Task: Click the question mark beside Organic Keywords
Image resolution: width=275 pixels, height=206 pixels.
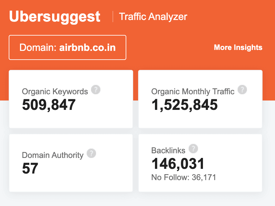Action: coord(96,90)
